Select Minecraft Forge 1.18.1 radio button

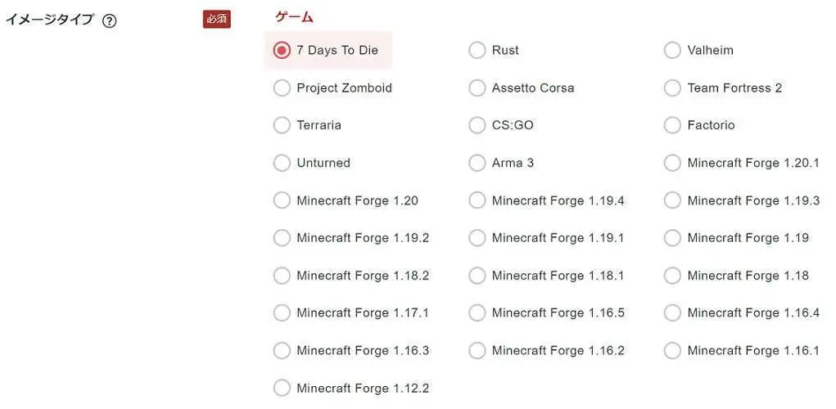point(477,276)
